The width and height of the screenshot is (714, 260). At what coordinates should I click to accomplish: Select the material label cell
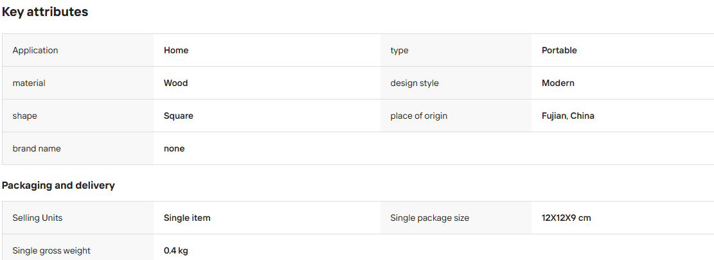pyautogui.click(x=78, y=83)
